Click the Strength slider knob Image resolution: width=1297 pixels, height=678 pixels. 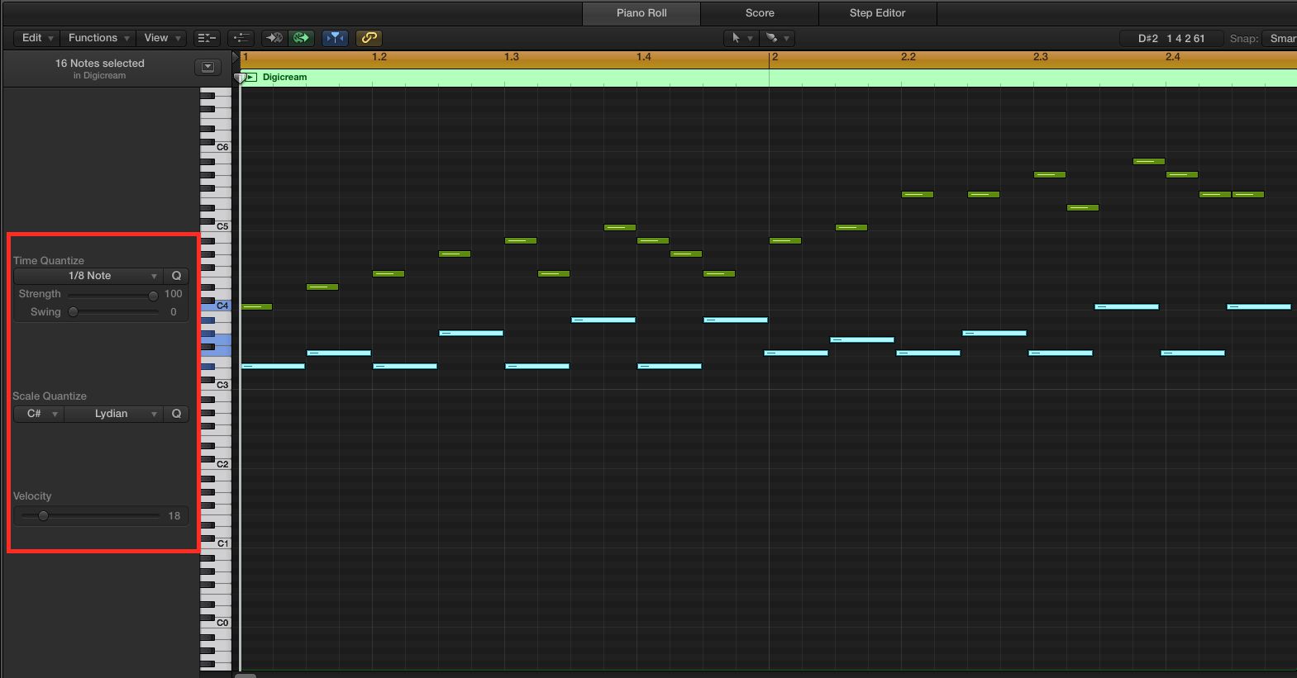coord(153,295)
